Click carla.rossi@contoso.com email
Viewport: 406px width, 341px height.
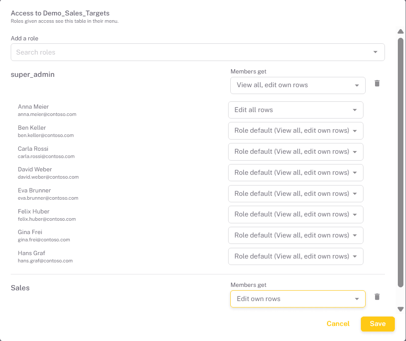(46, 156)
